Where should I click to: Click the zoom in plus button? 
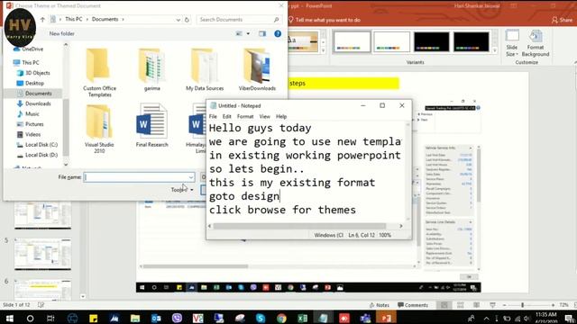point(553,305)
